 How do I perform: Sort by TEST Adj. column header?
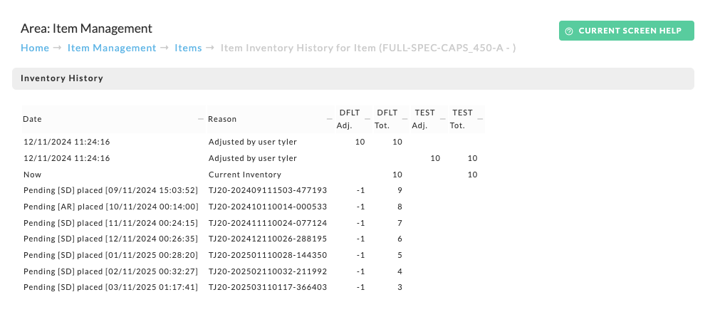(424, 119)
